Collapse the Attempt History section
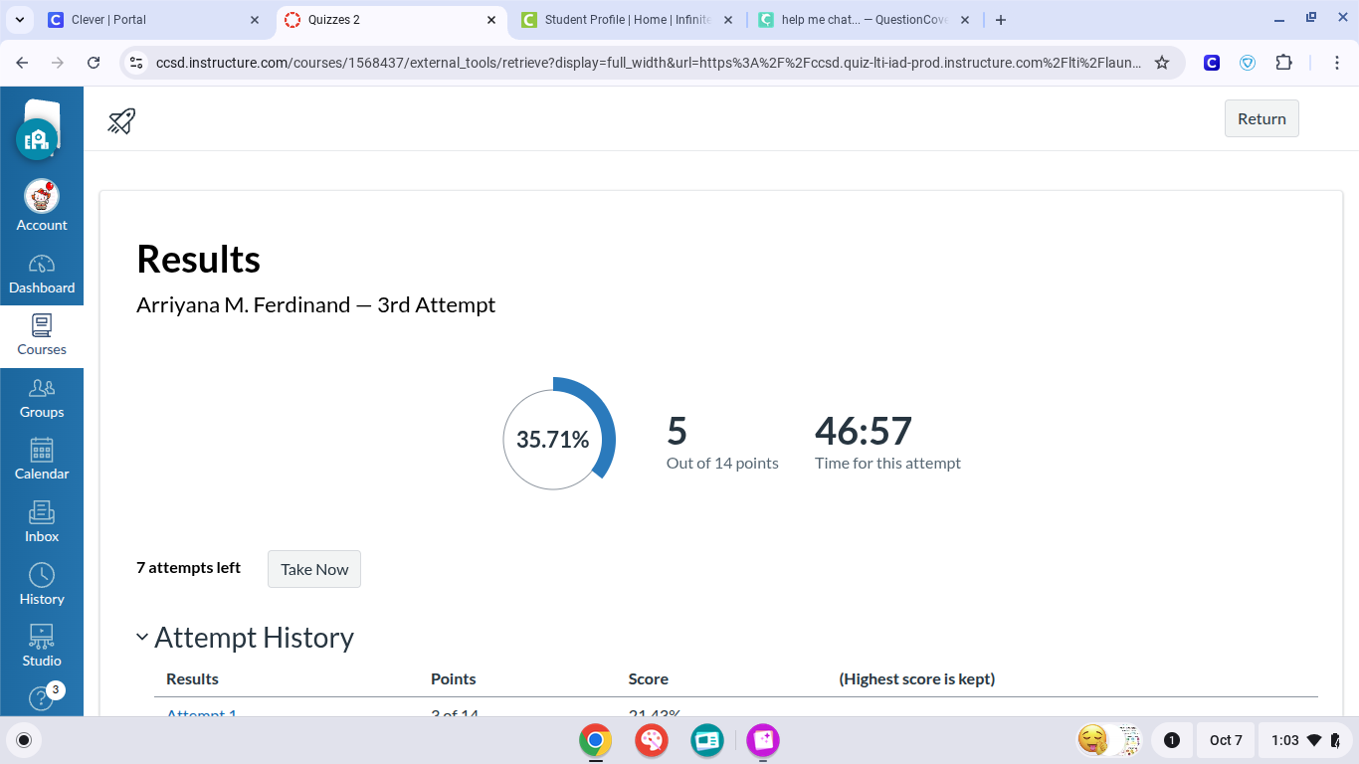The image size is (1359, 764). click(x=143, y=638)
